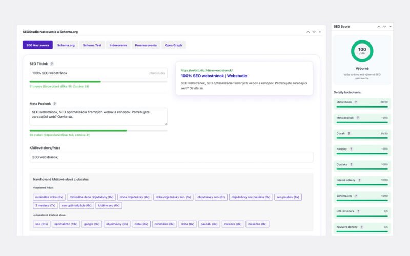Add keyword 'seo optimalizácia (6x)'

point(76,206)
